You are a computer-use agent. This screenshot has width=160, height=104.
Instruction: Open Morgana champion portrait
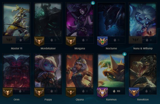click(x=80, y=19)
